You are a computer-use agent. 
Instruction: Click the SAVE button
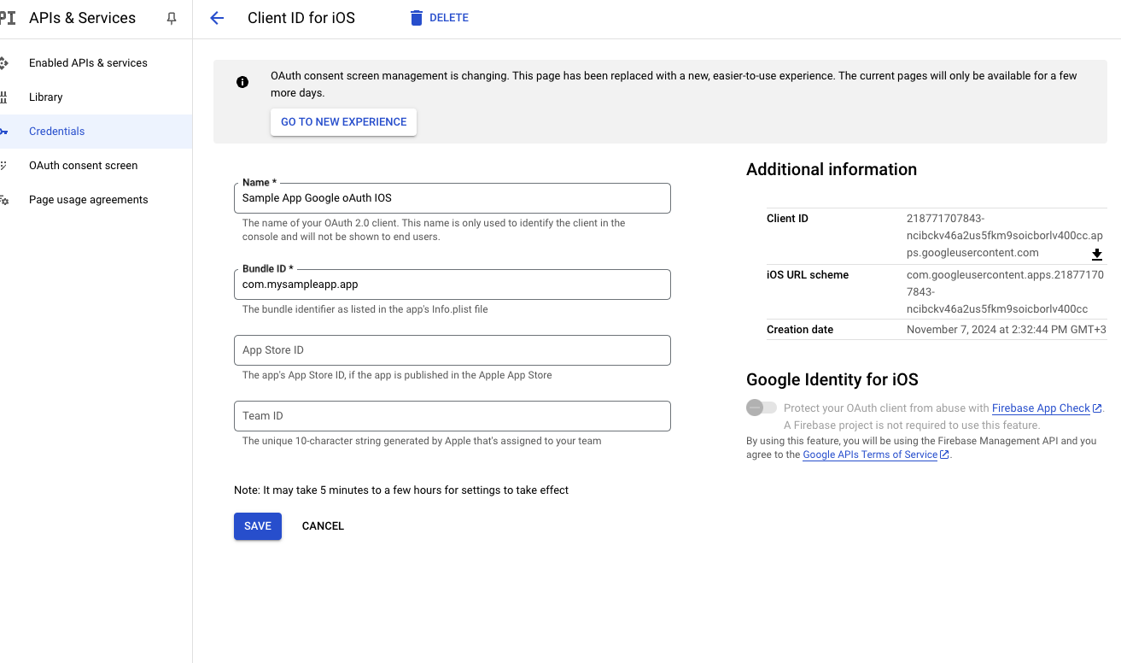coord(258,526)
